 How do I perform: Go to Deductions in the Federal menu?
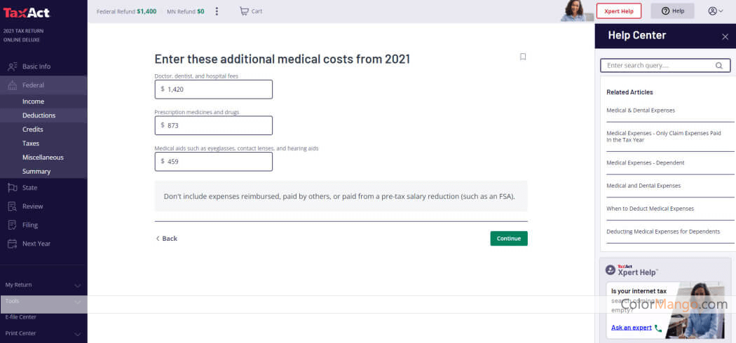(x=39, y=115)
